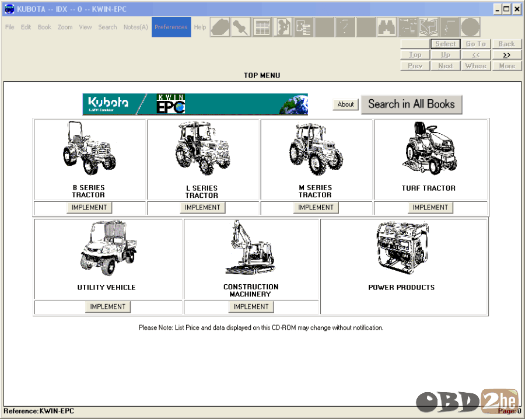This screenshot has width=525, height=419.
Task: Click Search in All Books button
Action: (411, 104)
